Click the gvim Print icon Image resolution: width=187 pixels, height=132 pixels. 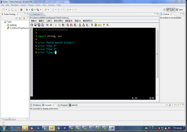pos(42,25)
